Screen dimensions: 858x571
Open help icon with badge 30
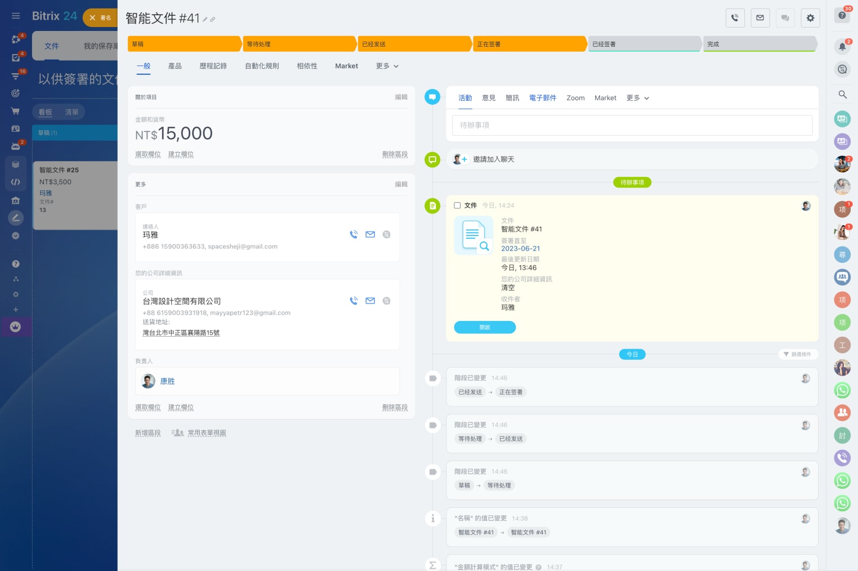842,16
